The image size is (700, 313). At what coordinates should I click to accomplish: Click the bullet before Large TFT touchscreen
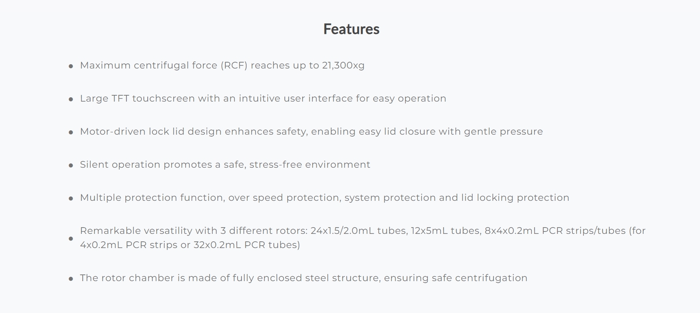pos(71,99)
